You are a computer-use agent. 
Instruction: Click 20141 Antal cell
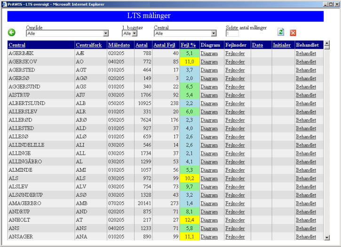[144, 203]
